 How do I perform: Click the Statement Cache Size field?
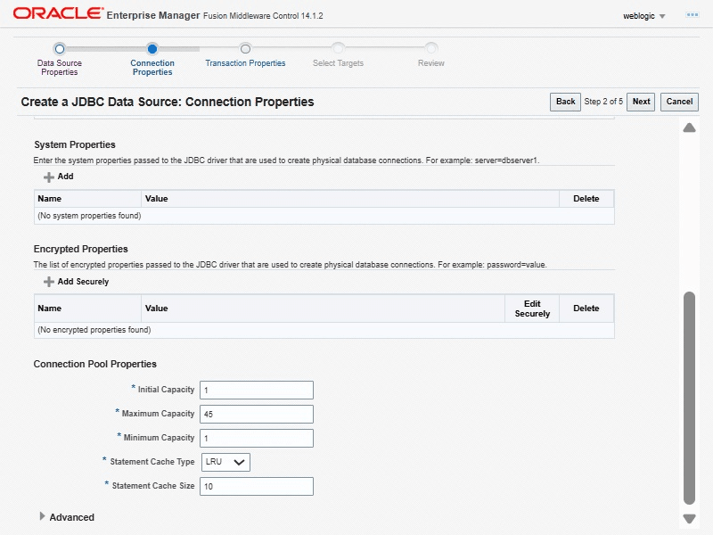(258, 486)
